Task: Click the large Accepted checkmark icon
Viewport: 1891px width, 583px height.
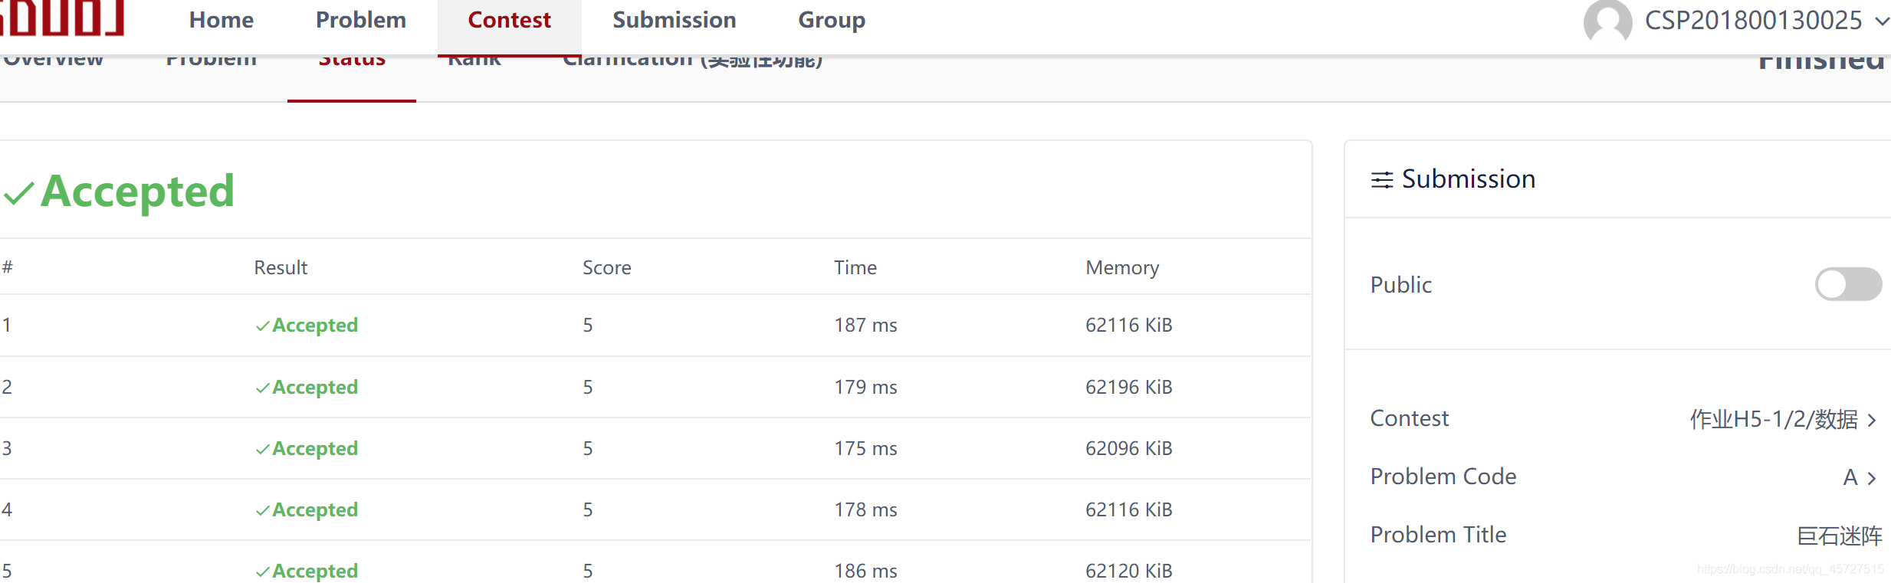Action: [19, 193]
